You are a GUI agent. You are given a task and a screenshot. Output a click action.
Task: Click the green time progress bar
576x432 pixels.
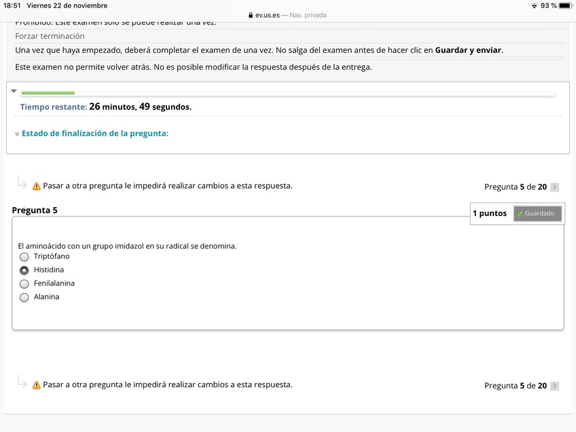[x=48, y=92]
